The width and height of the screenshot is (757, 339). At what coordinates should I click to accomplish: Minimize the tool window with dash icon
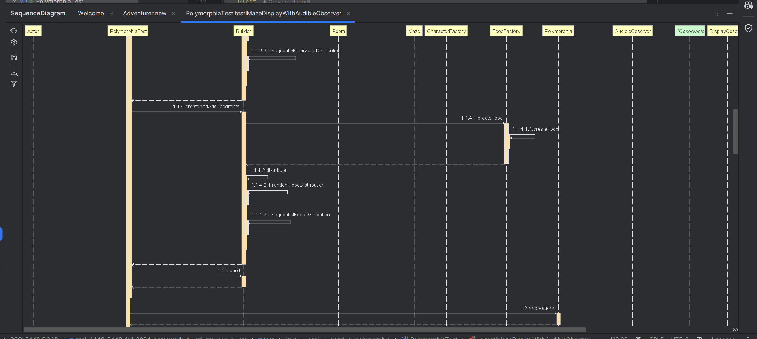click(x=730, y=13)
